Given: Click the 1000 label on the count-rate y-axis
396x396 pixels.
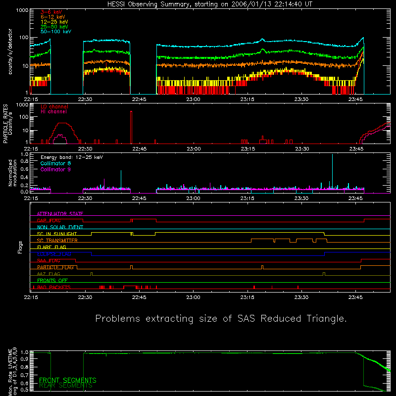Looking at the screenshot, I should pyautogui.click(x=22, y=10).
